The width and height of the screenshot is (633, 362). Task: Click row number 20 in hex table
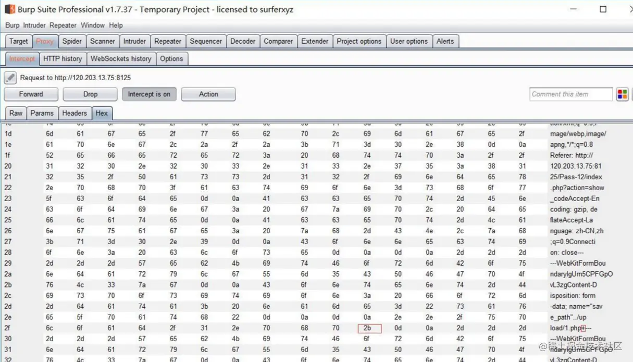8,166
